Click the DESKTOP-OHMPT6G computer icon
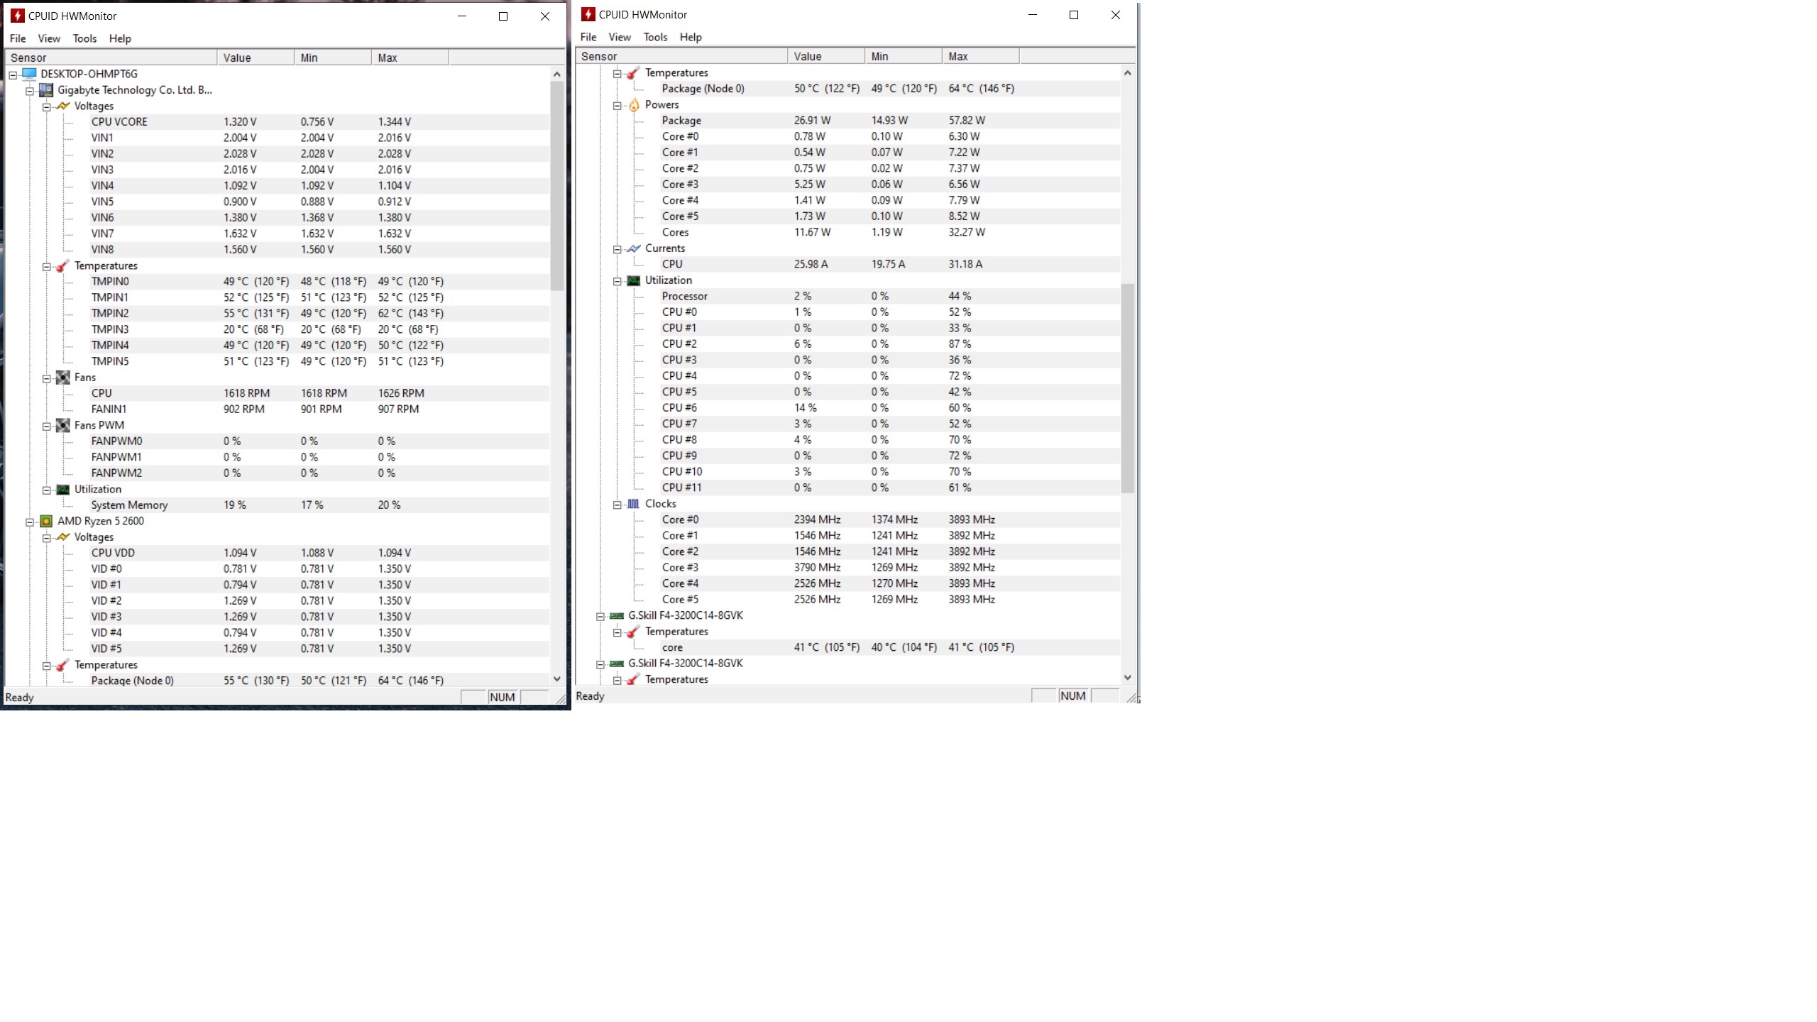This screenshot has width=1817, height=1022. pos(29,74)
